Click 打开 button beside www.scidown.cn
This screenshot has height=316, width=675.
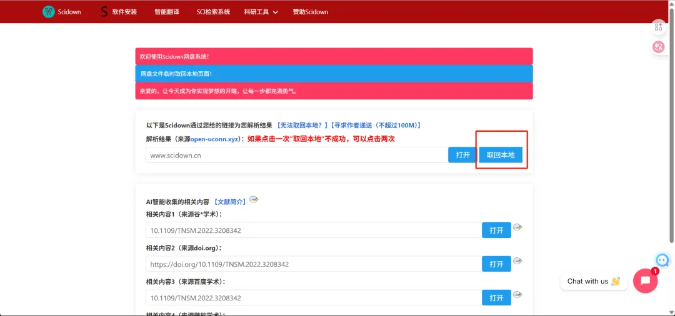[x=462, y=156]
